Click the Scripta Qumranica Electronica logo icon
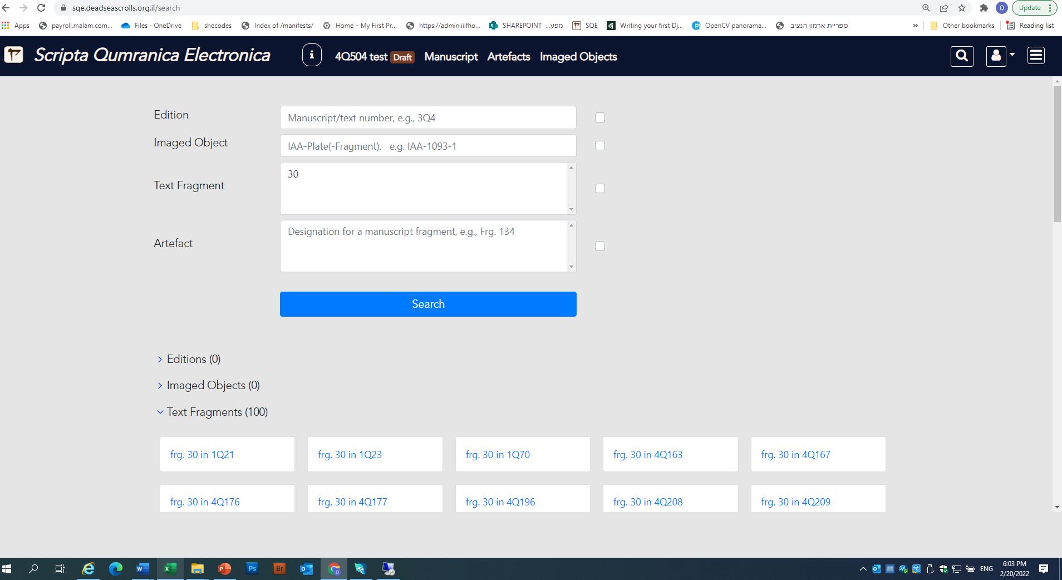The width and height of the screenshot is (1062, 580). [14, 55]
